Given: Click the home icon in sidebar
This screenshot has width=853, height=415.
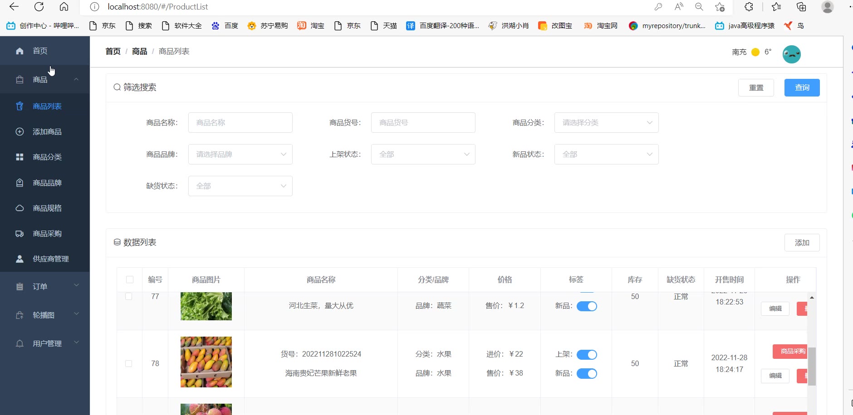Looking at the screenshot, I should (x=20, y=51).
